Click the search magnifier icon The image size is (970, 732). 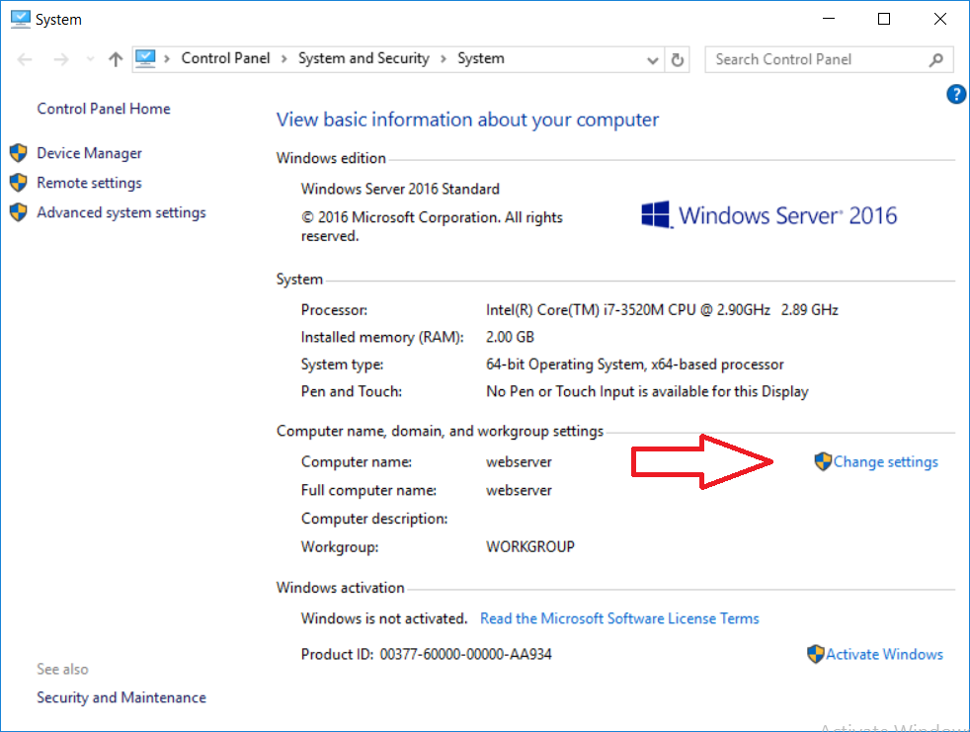936,59
